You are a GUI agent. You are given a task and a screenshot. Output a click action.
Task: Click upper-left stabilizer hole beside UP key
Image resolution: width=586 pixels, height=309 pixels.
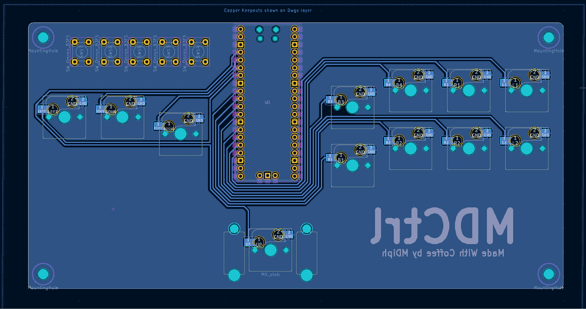coord(234,229)
